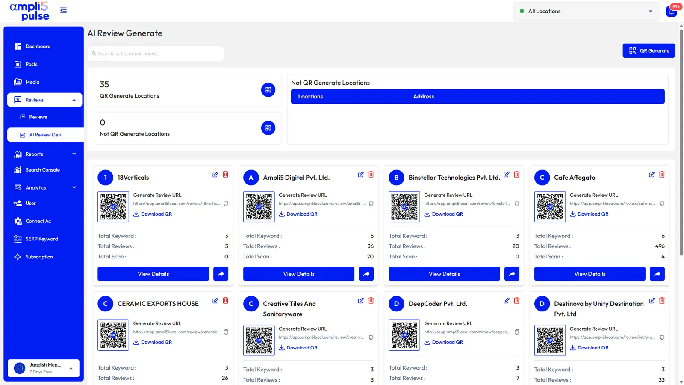Open Posts in the sidebar
The width and height of the screenshot is (684, 385).
(x=31, y=64)
